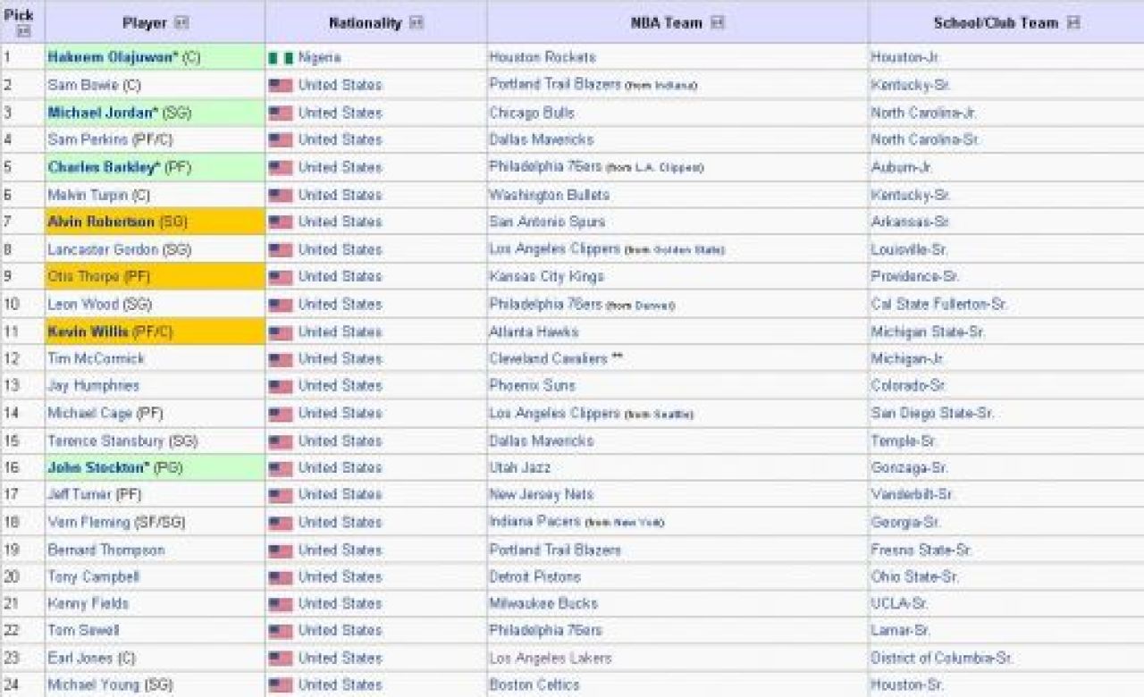
Task: Follow the Terence Stansbury link
Action: pyautogui.click(x=106, y=441)
